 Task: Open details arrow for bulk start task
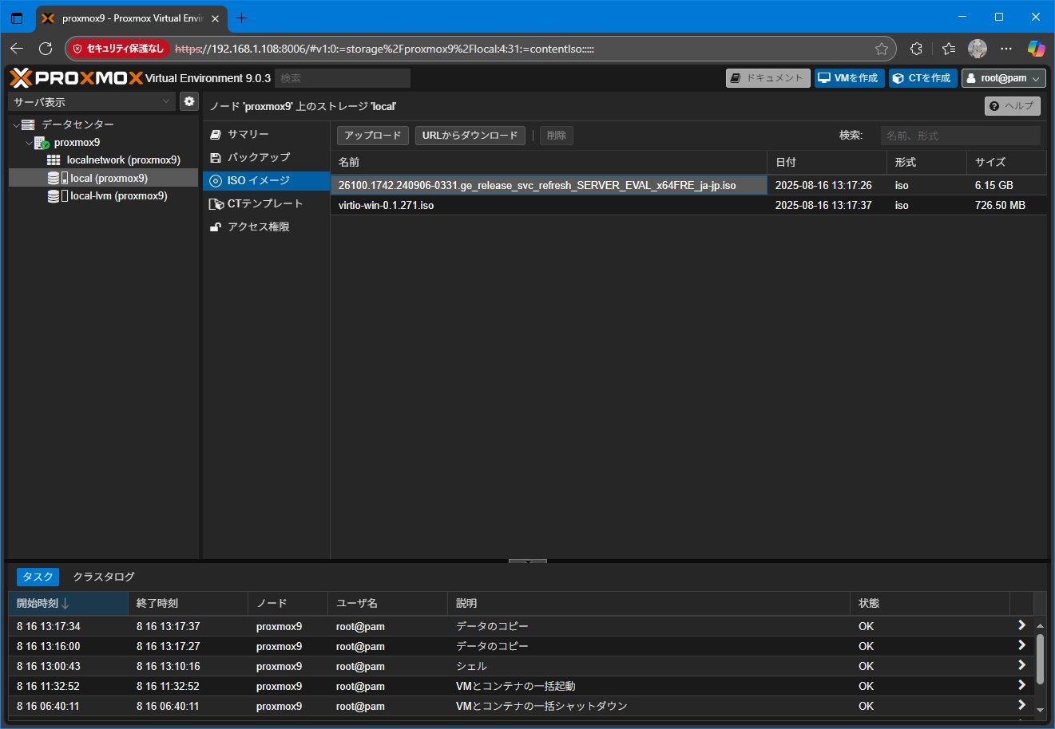(x=1021, y=686)
